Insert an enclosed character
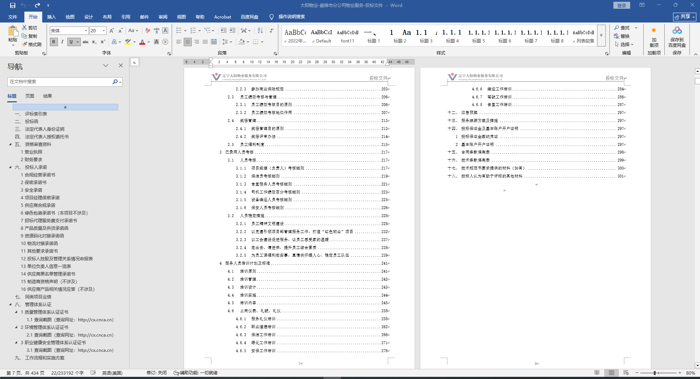This screenshot has width=700, height=379. coord(165,42)
